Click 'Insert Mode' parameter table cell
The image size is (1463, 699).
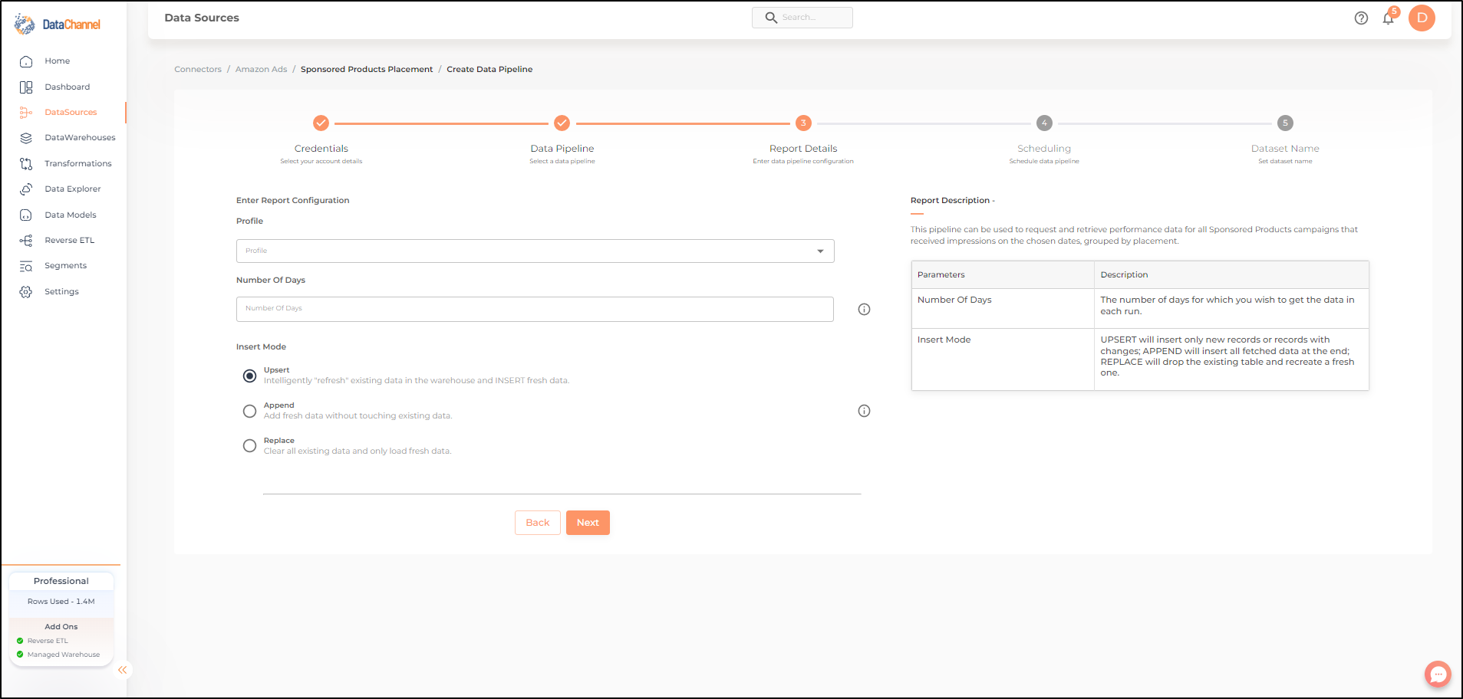1002,359
